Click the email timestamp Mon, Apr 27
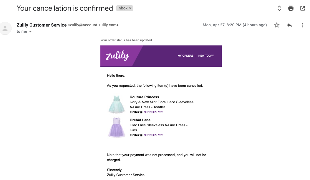This screenshot has height=180, width=310. coord(235,25)
